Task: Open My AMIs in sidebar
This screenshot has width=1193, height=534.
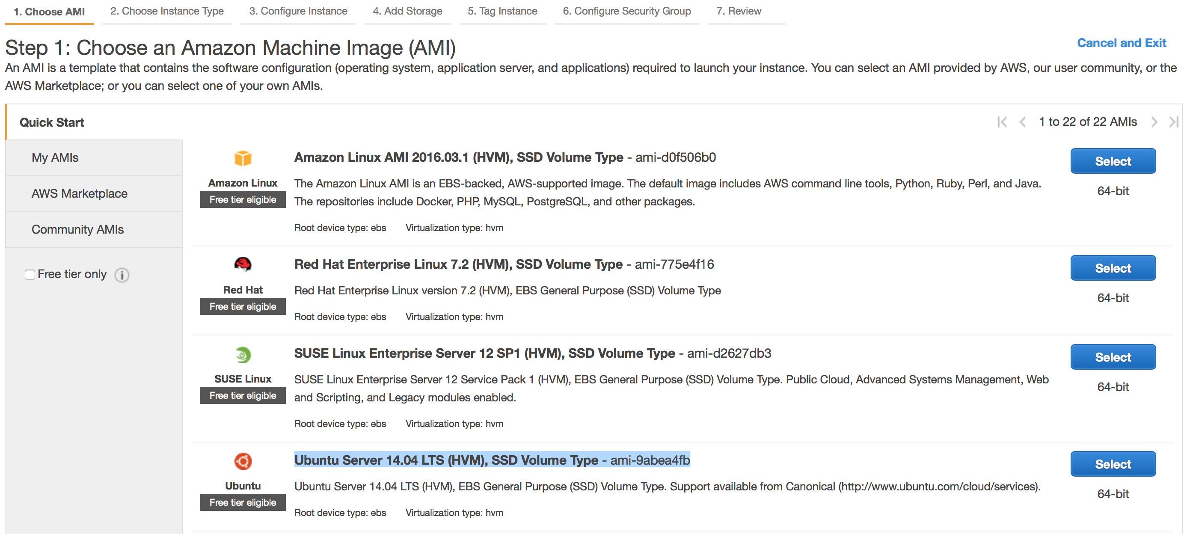Action: click(55, 157)
